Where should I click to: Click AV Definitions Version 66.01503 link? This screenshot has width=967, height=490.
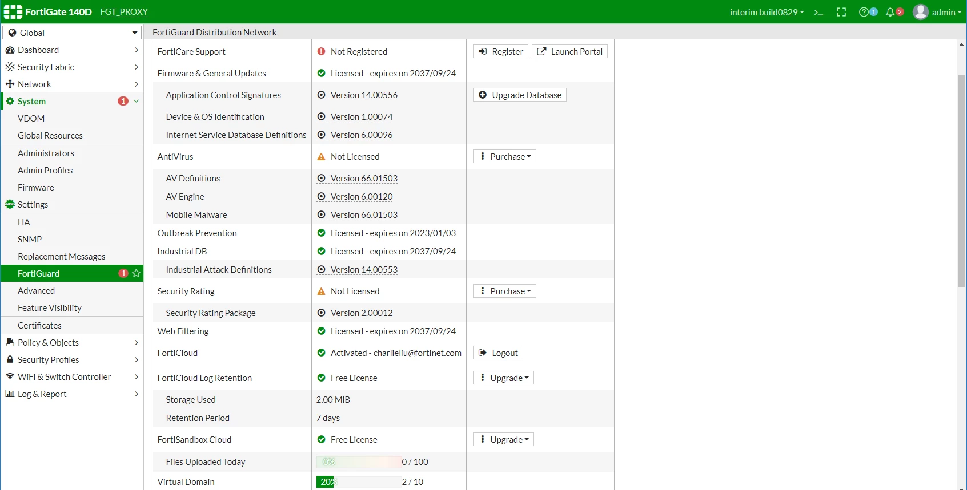pyautogui.click(x=364, y=178)
